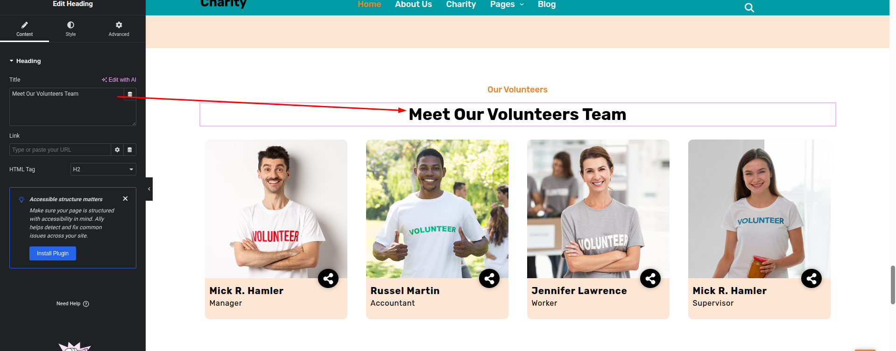Dismiss the Accessible structure matters notice
Image resolution: width=896 pixels, height=351 pixels.
tap(125, 199)
